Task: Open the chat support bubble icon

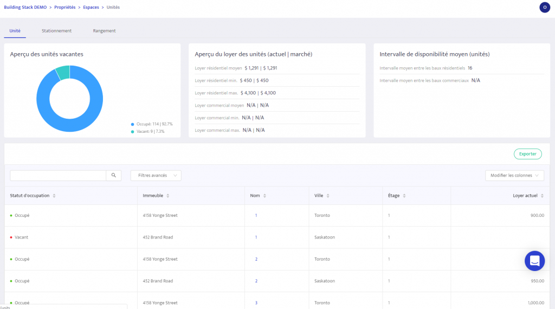Action: click(x=534, y=261)
